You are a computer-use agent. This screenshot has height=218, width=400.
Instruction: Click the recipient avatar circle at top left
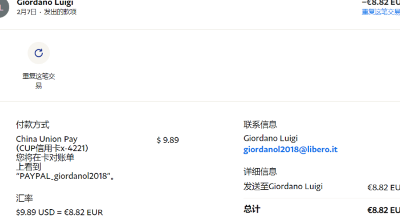point(3,7)
